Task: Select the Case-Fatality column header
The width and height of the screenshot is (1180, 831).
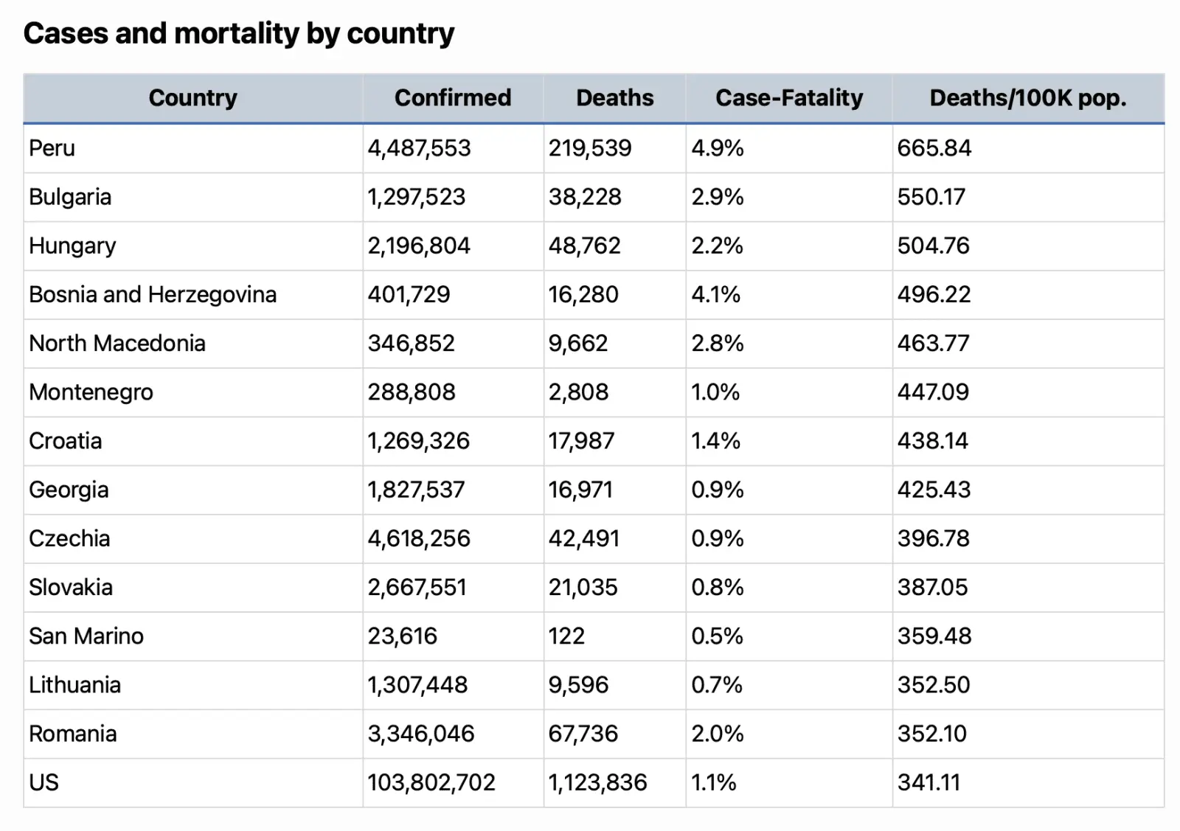Action: pos(788,98)
